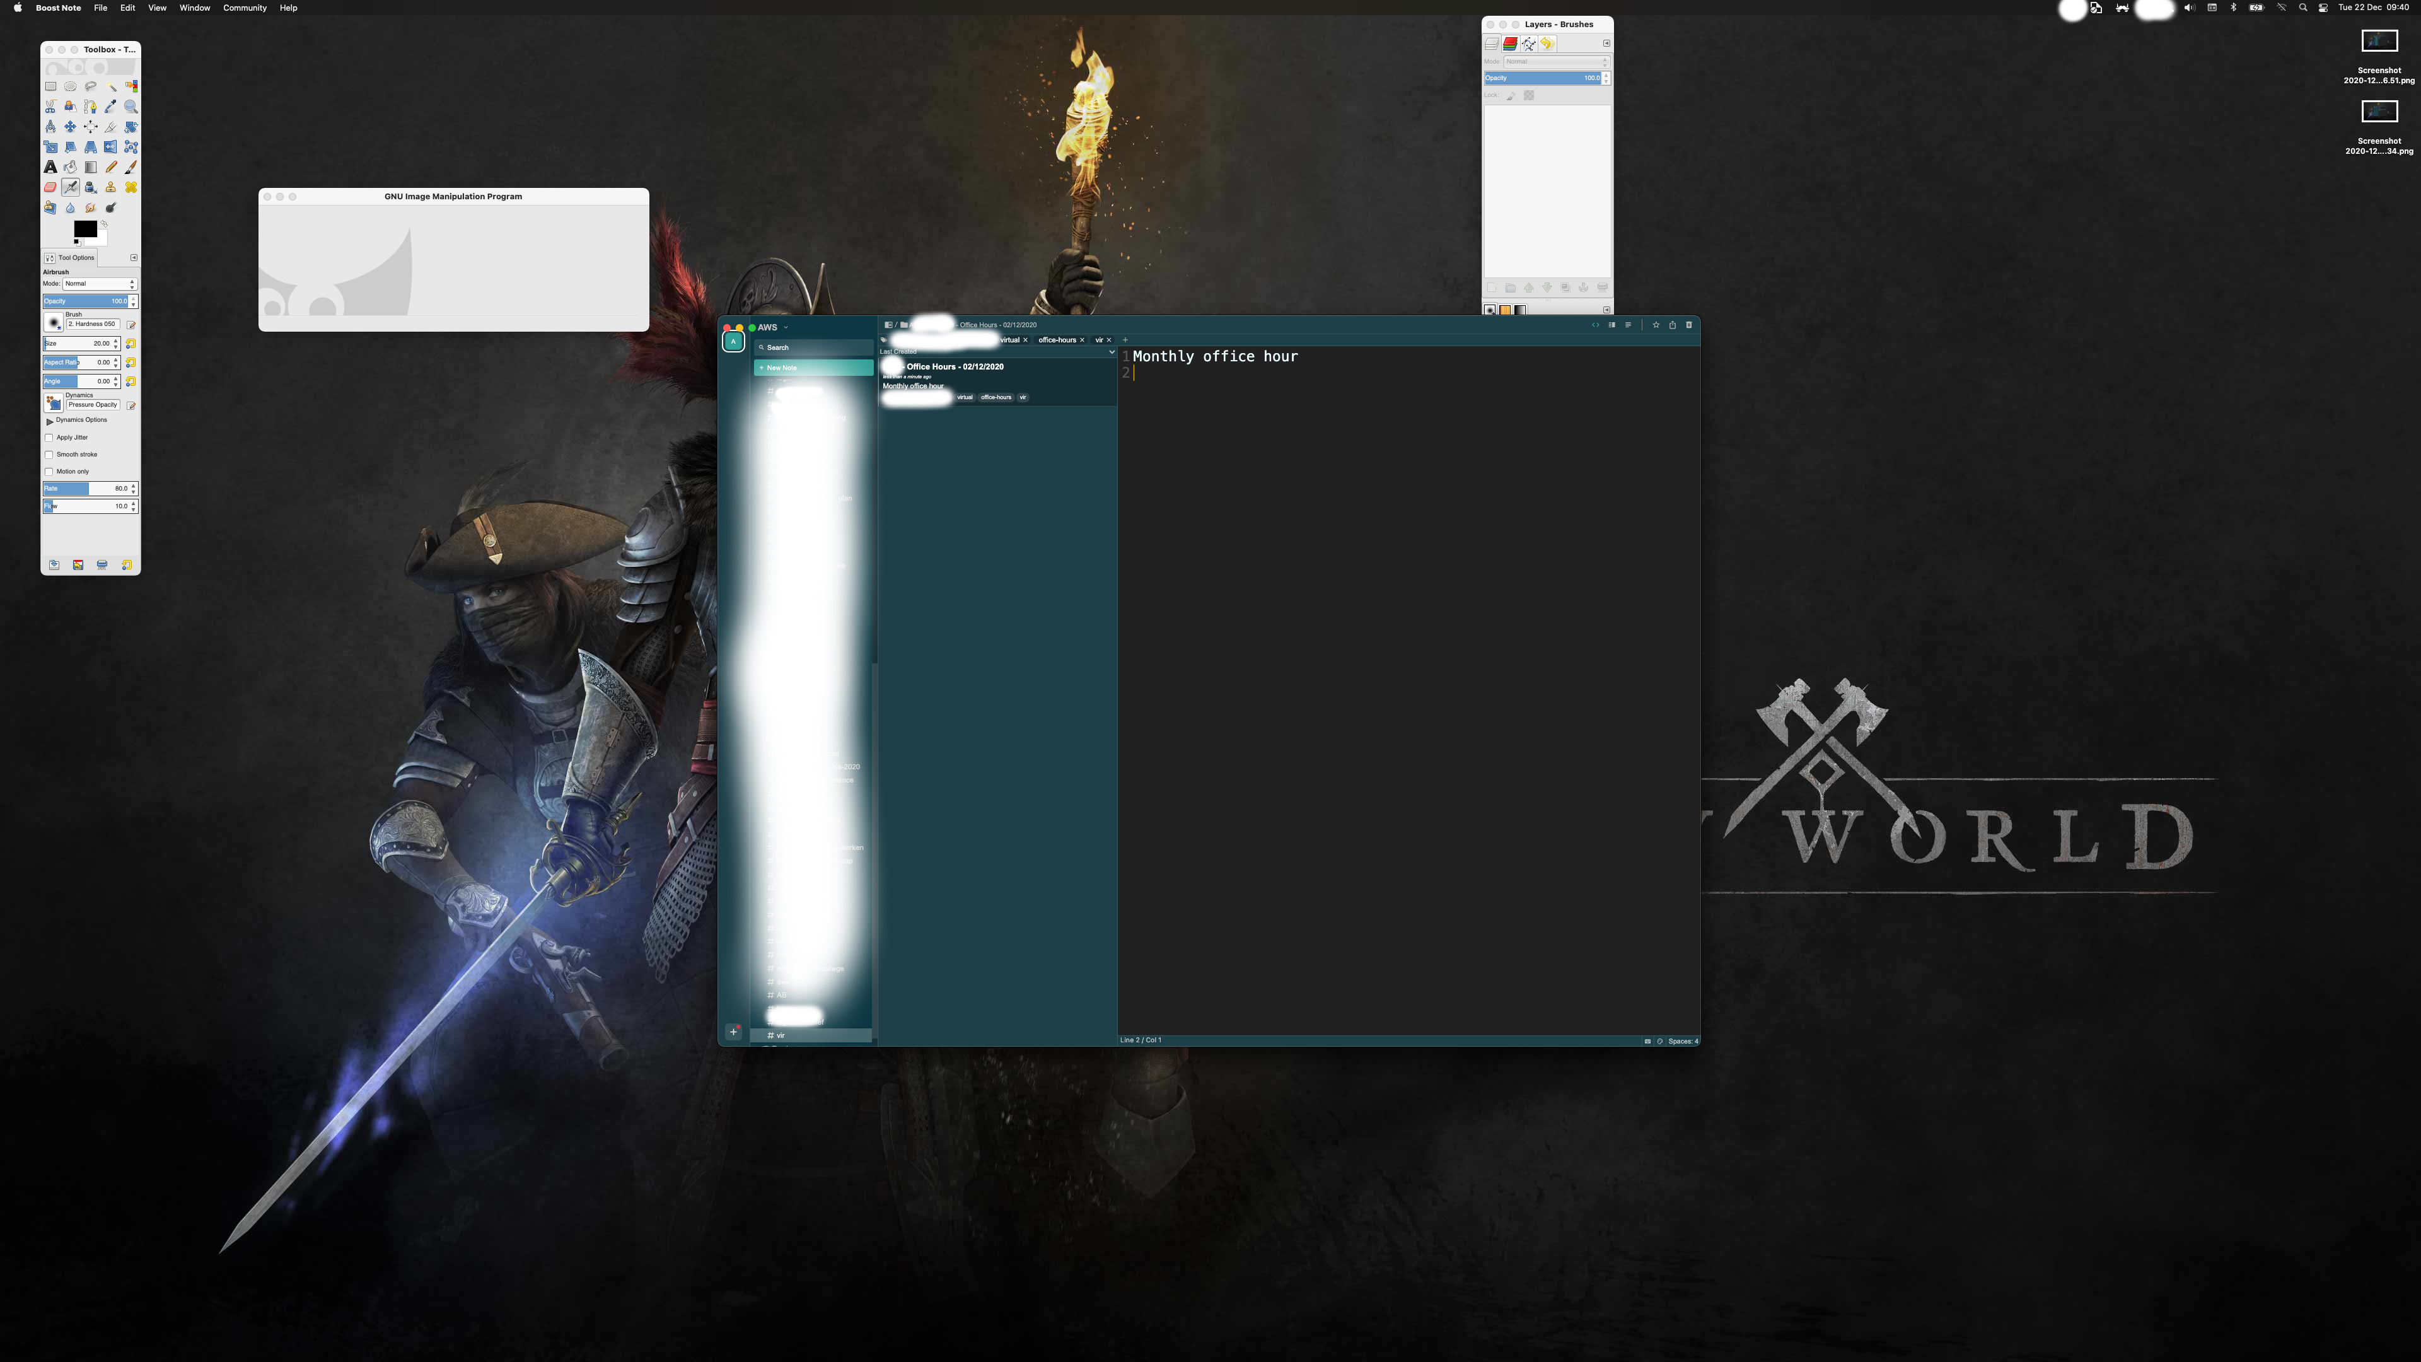Screen dimensions: 2421x1362
Task: Enable the Apply Jitter checkbox
Action: [49, 438]
